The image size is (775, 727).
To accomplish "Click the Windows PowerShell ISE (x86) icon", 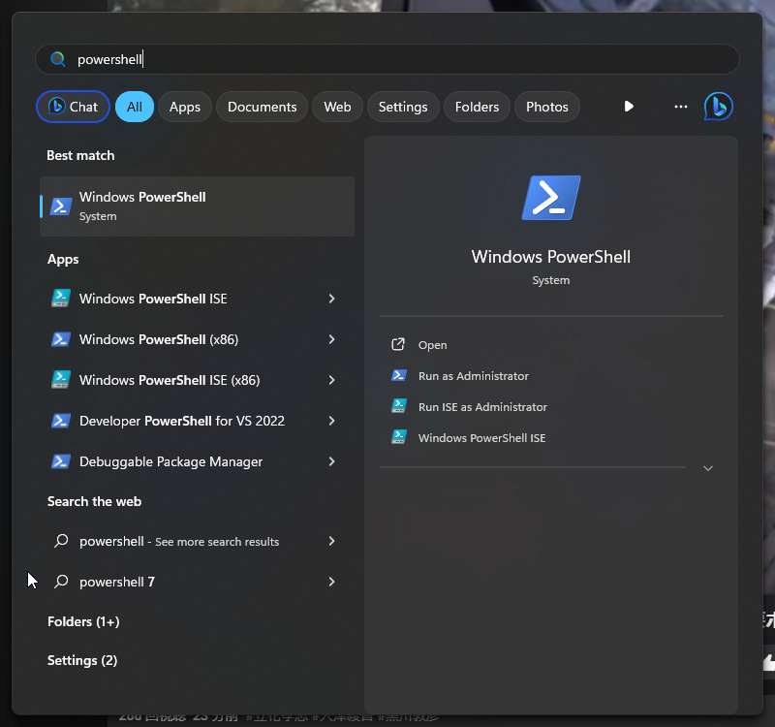I will click(61, 380).
